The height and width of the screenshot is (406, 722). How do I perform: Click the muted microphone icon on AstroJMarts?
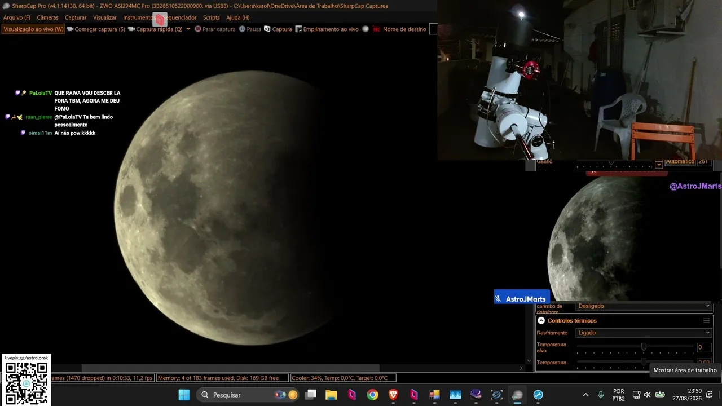pyautogui.click(x=498, y=299)
